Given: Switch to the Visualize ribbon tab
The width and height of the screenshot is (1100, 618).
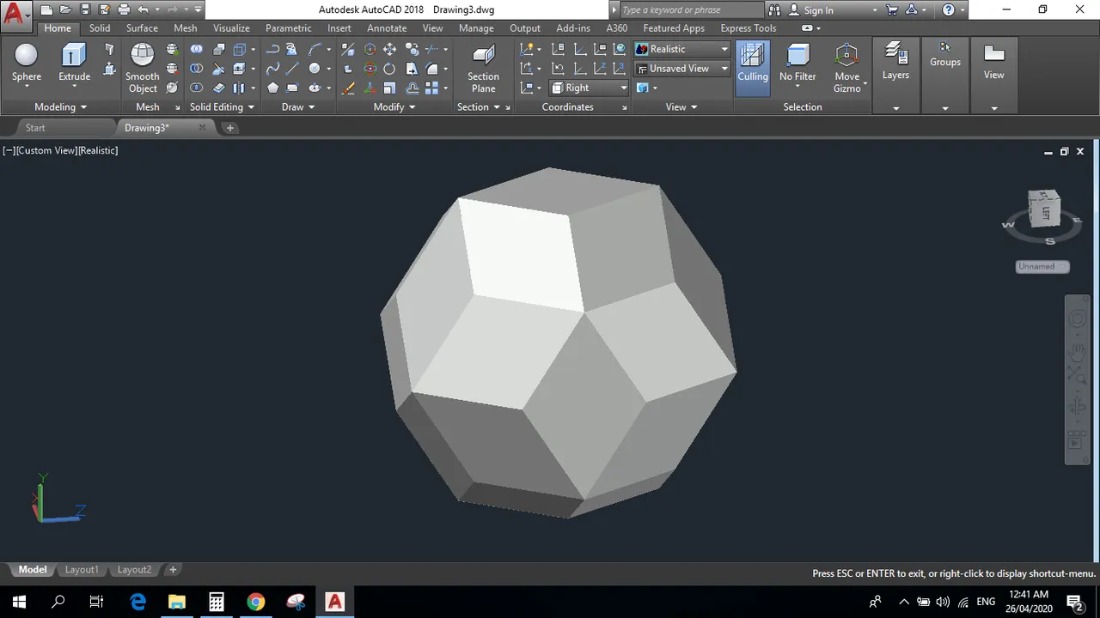Looking at the screenshot, I should coord(231,28).
